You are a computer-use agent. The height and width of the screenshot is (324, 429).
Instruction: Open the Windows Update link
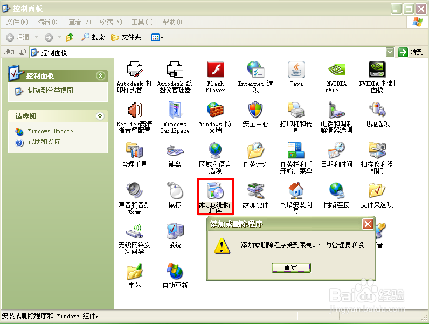coord(50,132)
